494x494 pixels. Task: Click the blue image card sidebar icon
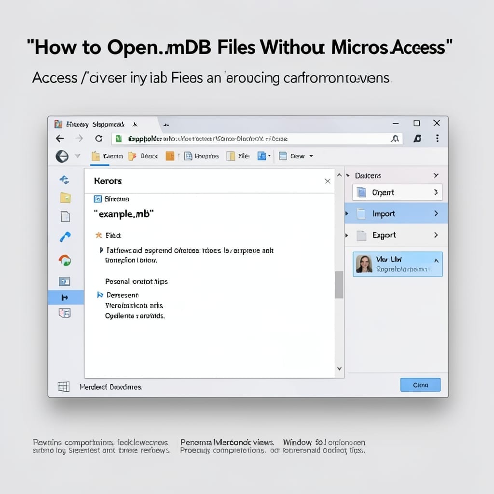click(65, 281)
